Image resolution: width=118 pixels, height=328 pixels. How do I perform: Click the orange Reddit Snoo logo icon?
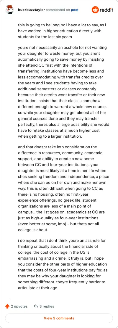click(95, 10)
